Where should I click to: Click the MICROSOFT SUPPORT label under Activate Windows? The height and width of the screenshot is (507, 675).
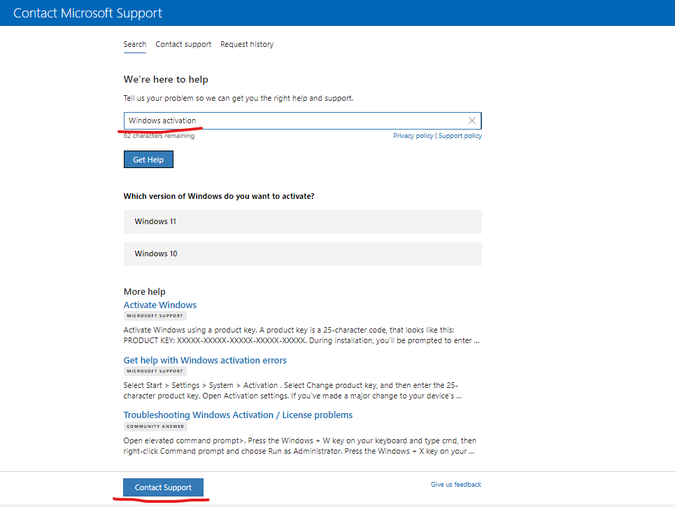point(155,316)
